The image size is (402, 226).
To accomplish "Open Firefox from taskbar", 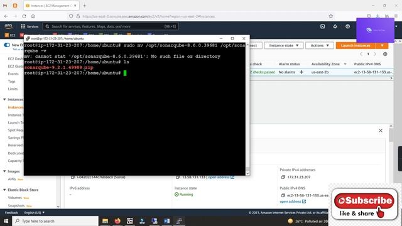I will [x=117, y=221].
